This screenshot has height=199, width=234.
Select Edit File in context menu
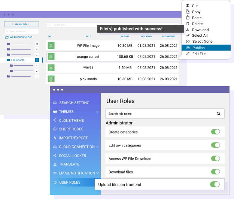[199, 54]
